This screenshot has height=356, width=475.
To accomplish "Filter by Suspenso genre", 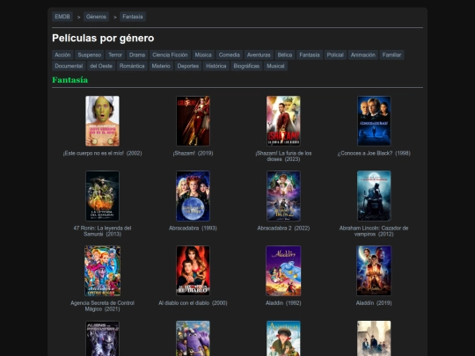I will 90,55.
